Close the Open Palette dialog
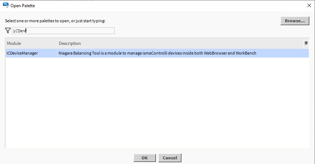 tap(309, 6)
